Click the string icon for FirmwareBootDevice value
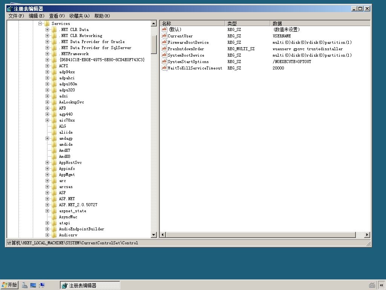 pyautogui.click(x=164, y=42)
